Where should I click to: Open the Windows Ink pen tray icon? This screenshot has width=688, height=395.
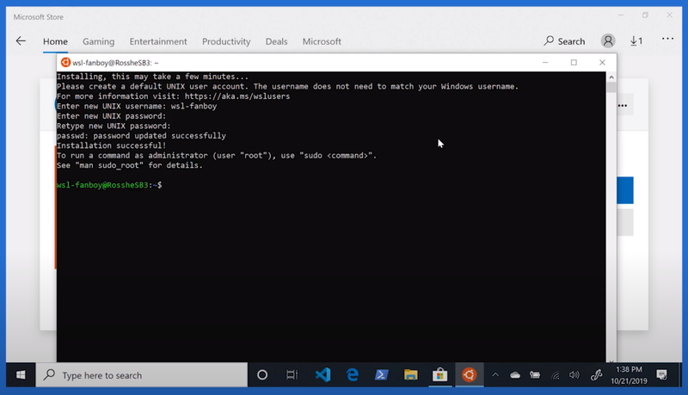pyautogui.click(x=596, y=375)
